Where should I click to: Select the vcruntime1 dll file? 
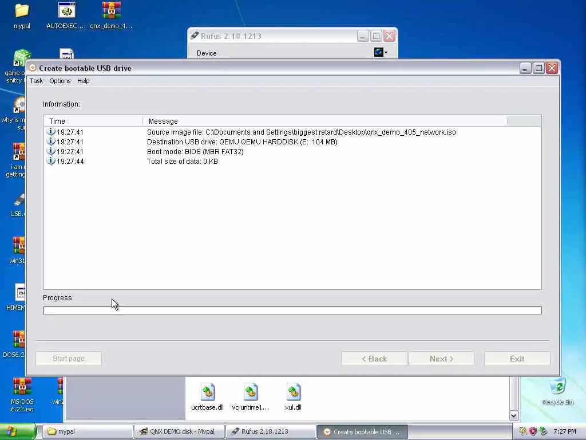(251, 397)
